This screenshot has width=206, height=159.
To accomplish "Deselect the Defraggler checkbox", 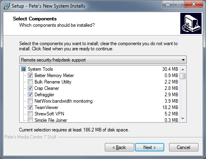I will 30,95.
